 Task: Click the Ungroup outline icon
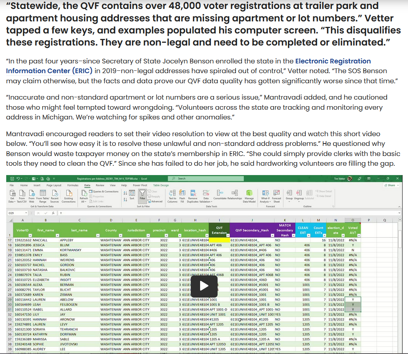[299, 195]
